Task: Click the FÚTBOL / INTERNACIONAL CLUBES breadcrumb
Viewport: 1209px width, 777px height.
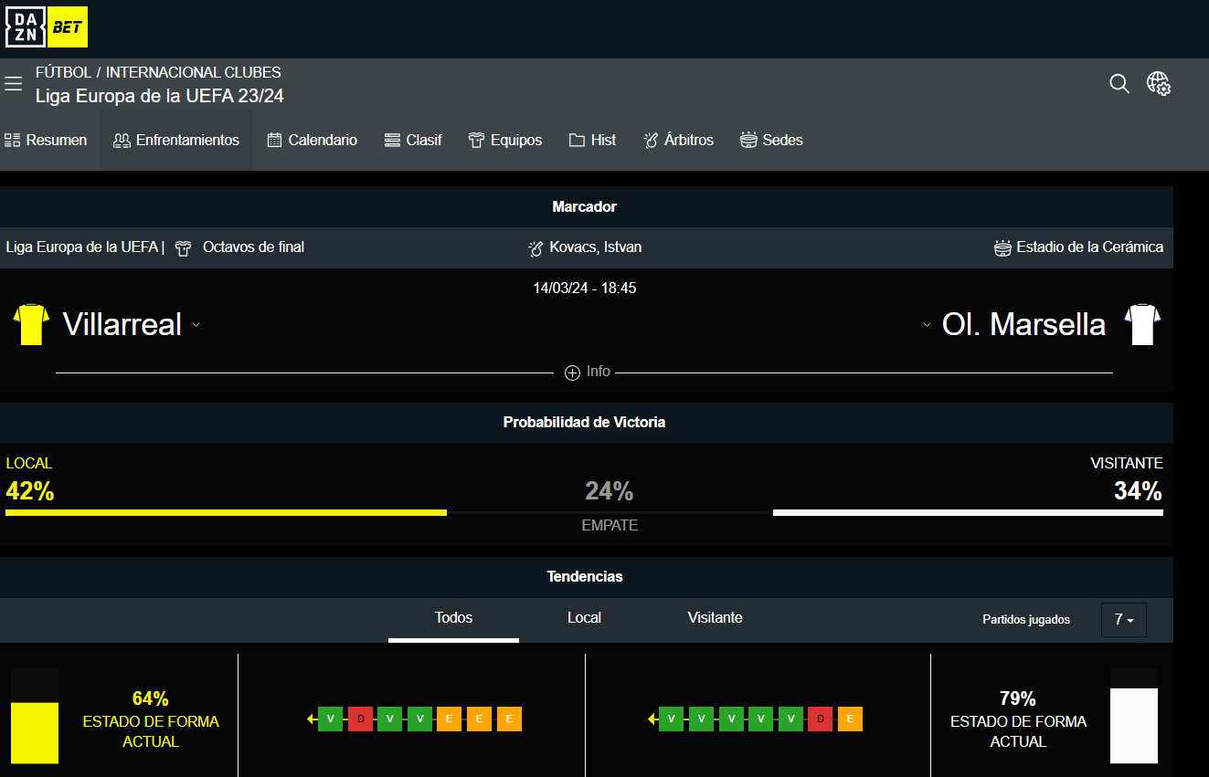Action: (158, 72)
